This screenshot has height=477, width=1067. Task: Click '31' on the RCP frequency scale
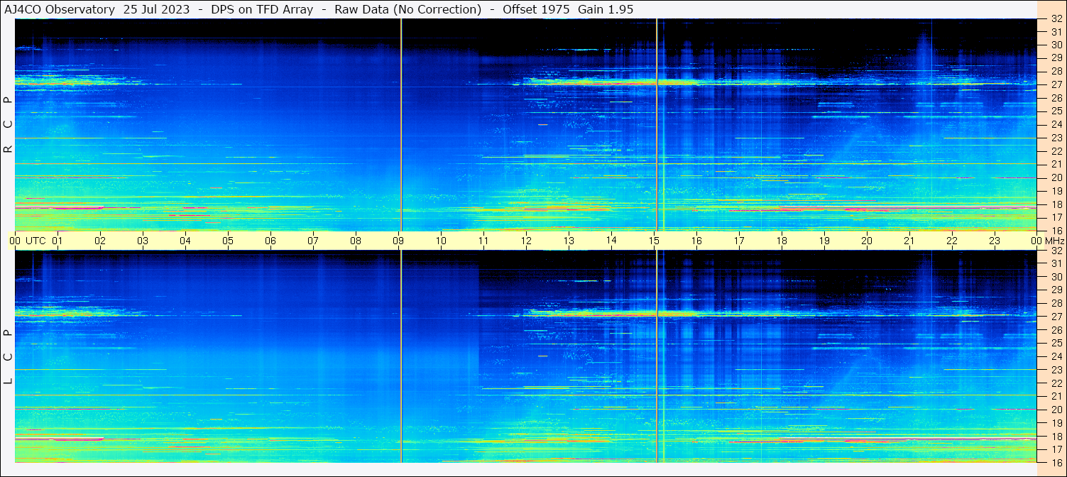[1056, 32]
